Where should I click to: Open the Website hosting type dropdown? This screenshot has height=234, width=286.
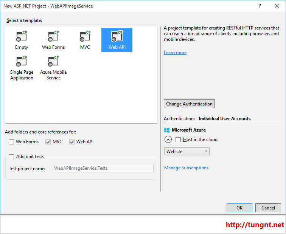pos(187,152)
